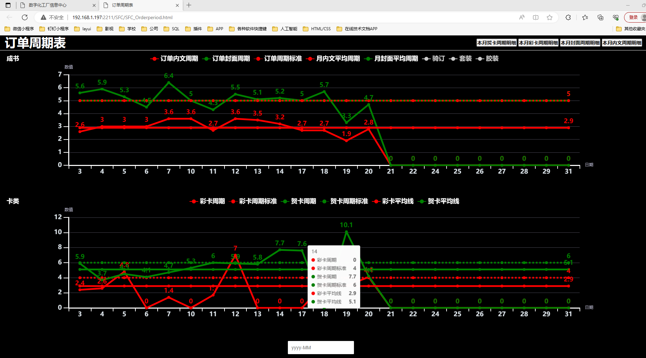The image size is (646, 358).
Task: Toggle 月内文平均周期 legend series
Action: [333, 58]
